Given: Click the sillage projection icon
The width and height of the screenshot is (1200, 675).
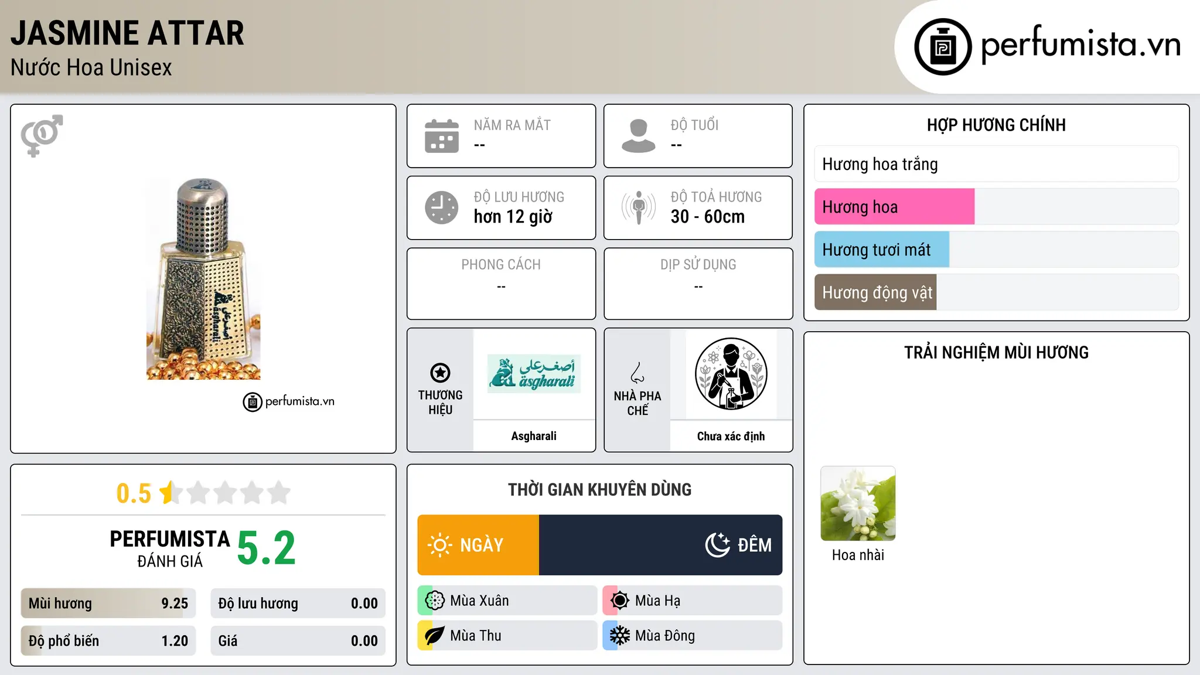Looking at the screenshot, I should pyautogui.click(x=638, y=207).
